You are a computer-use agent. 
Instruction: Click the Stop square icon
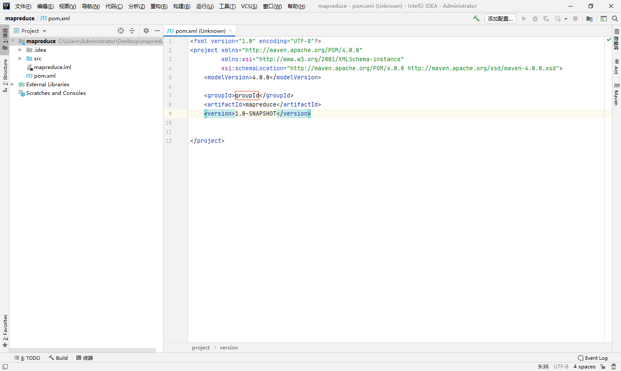[x=575, y=19]
